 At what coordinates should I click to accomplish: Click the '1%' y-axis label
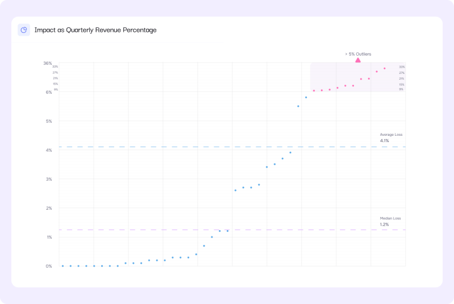pyautogui.click(x=49, y=237)
